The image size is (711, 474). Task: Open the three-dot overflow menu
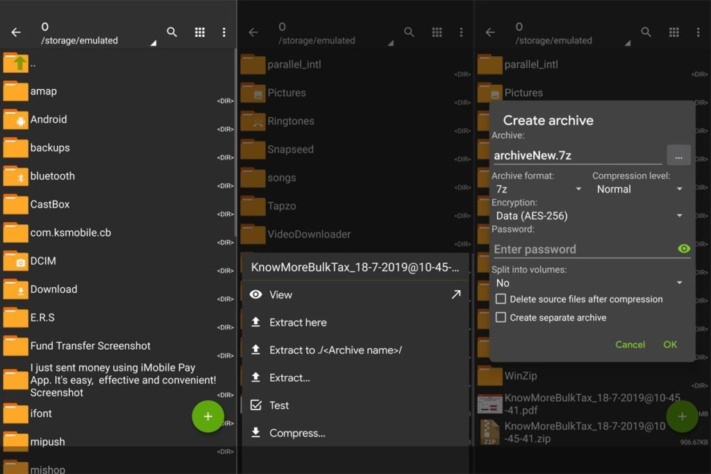coord(224,32)
